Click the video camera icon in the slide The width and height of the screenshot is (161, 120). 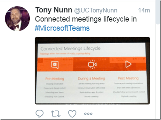click(92, 65)
